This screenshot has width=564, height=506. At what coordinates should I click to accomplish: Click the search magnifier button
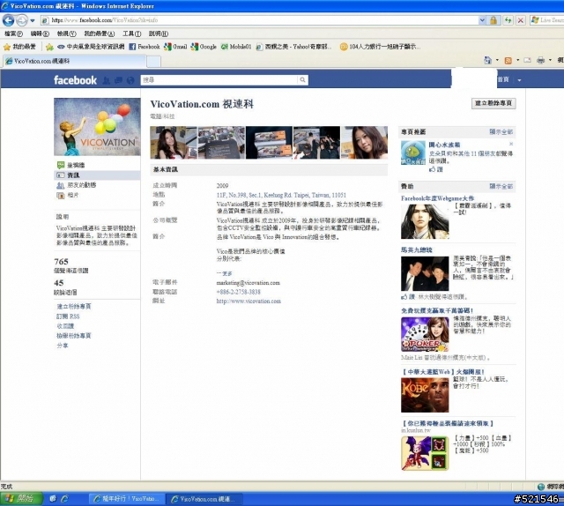(303, 80)
